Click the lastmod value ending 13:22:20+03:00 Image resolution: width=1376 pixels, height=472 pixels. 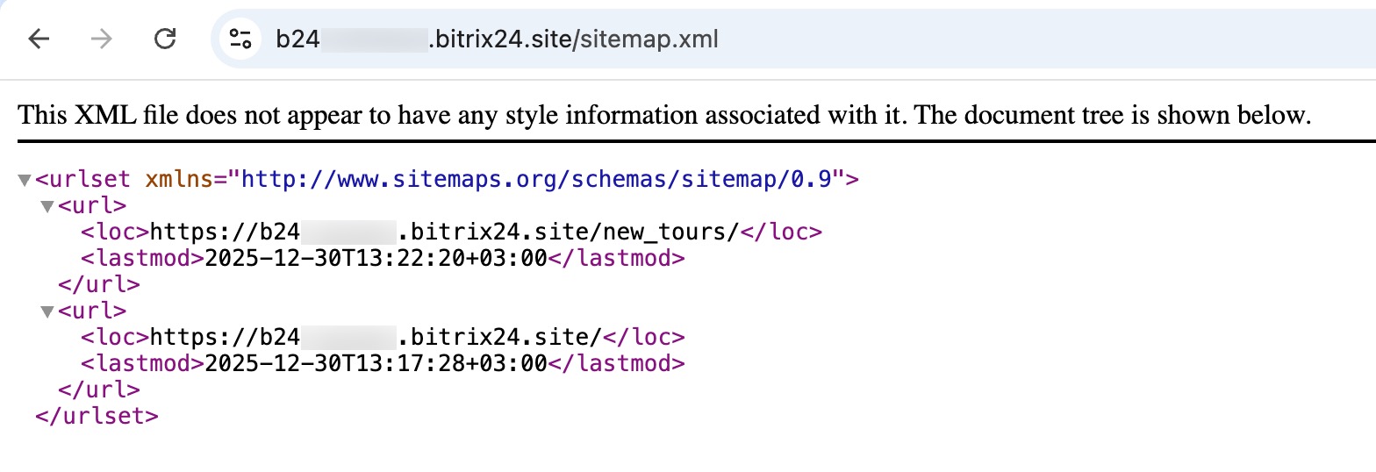pyautogui.click(x=375, y=259)
